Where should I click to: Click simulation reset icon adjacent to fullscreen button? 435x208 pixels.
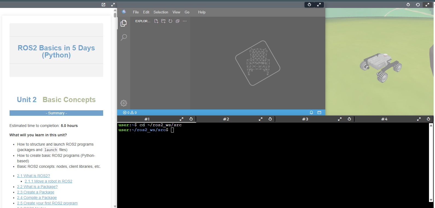pos(418,5)
